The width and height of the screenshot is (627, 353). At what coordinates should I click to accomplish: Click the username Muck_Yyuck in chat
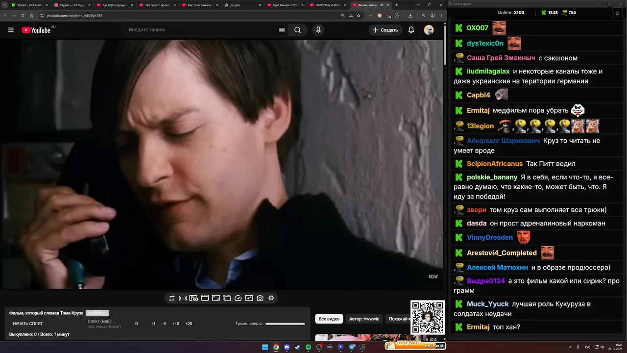488,304
